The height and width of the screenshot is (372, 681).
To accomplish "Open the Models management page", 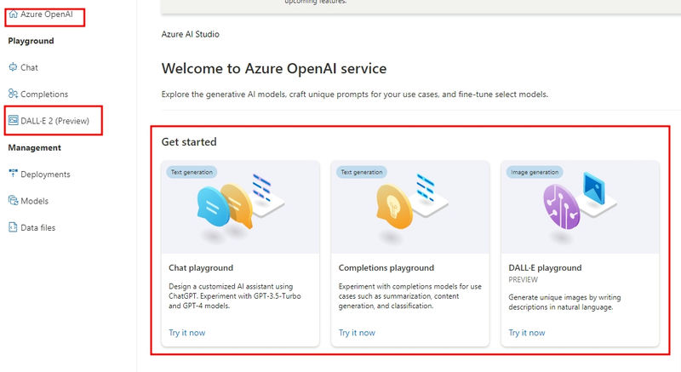I will tap(34, 201).
